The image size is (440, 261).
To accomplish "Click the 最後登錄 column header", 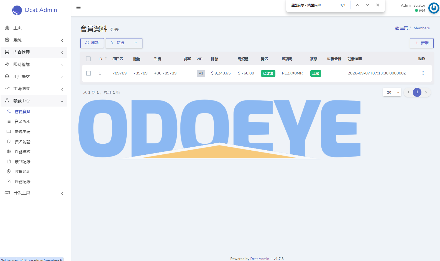I will click(334, 59).
